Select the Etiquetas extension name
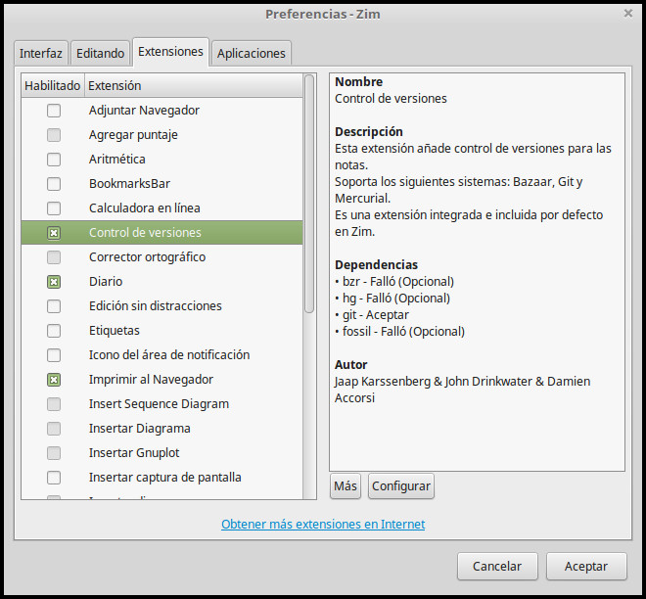 (x=115, y=331)
